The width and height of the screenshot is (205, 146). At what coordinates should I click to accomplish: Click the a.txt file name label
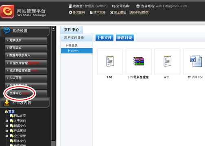coord(167,77)
